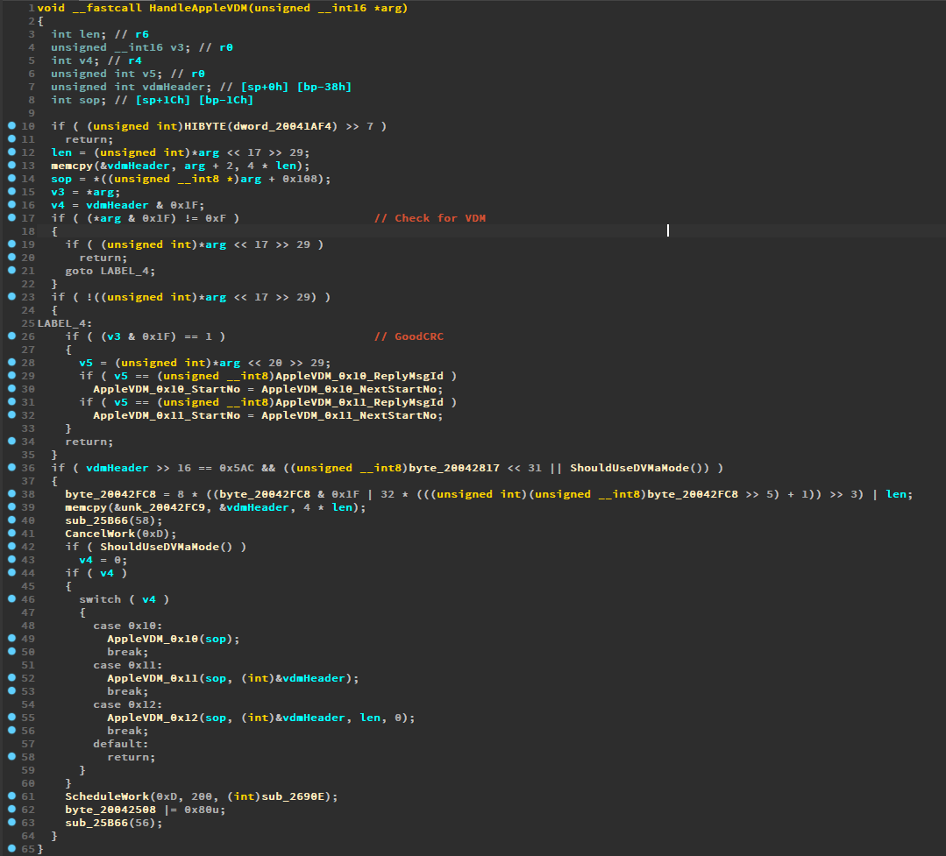Toggle breakpoint dot at memcpy line 13

click(x=11, y=166)
